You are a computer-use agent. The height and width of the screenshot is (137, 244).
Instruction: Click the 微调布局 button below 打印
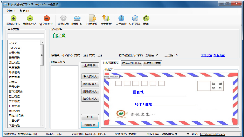click(90, 125)
